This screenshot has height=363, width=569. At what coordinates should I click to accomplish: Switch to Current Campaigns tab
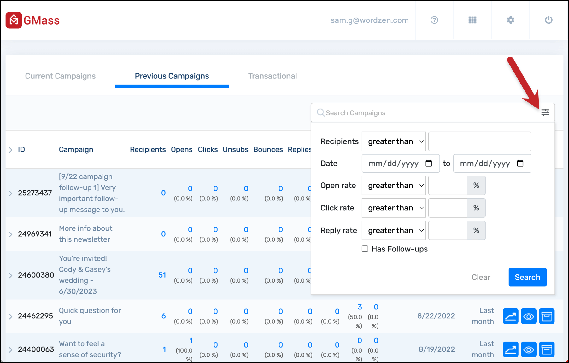pos(60,76)
